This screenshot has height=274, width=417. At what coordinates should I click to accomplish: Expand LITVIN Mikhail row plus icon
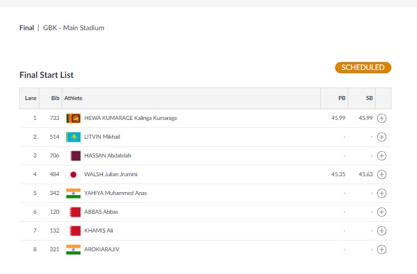(x=381, y=137)
